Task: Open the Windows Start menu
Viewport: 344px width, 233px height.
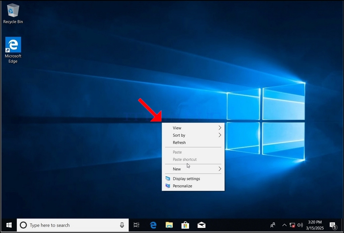Action: [x=9, y=225]
